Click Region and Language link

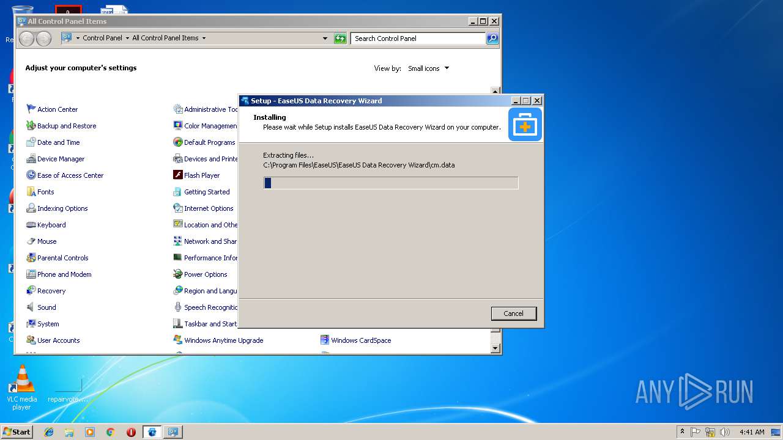click(x=210, y=291)
